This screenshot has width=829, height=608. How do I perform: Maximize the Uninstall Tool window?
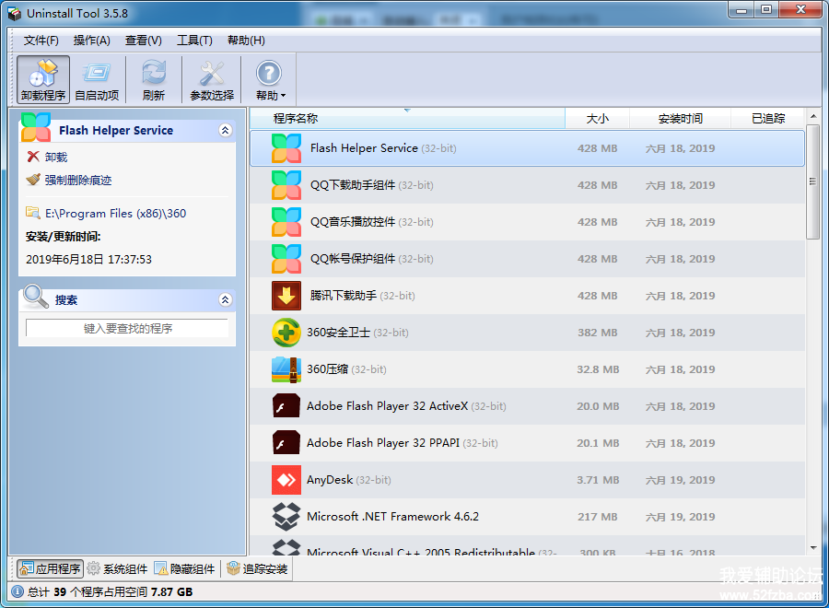point(766,10)
